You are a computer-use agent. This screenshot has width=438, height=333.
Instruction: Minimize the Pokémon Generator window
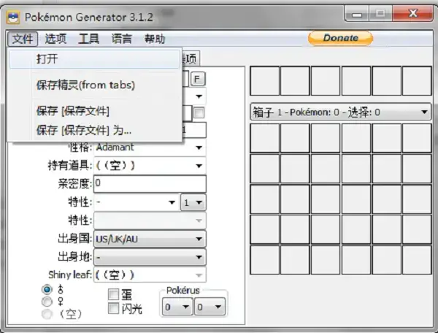[x=357, y=14]
